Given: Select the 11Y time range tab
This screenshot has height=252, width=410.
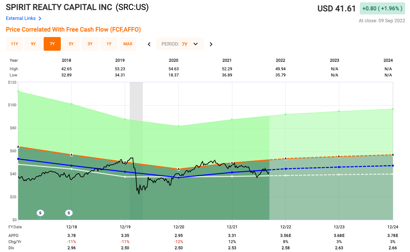Looking at the screenshot, I should coord(14,44).
